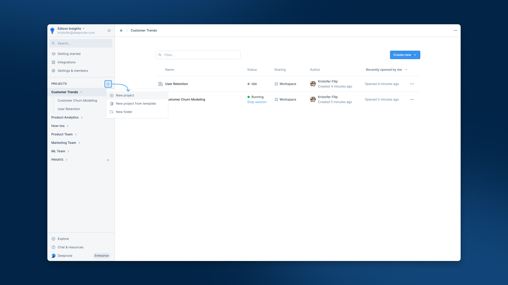Open the Create new dropdown

pyautogui.click(x=405, y=55)
